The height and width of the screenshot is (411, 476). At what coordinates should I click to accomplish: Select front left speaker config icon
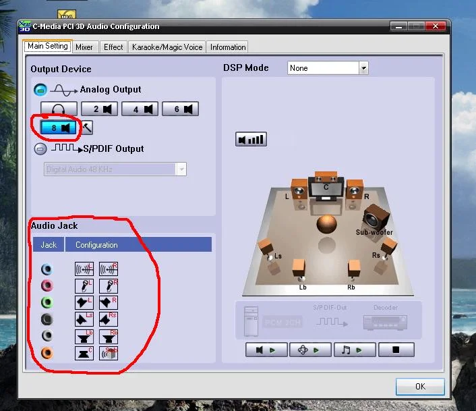point(84,302)
